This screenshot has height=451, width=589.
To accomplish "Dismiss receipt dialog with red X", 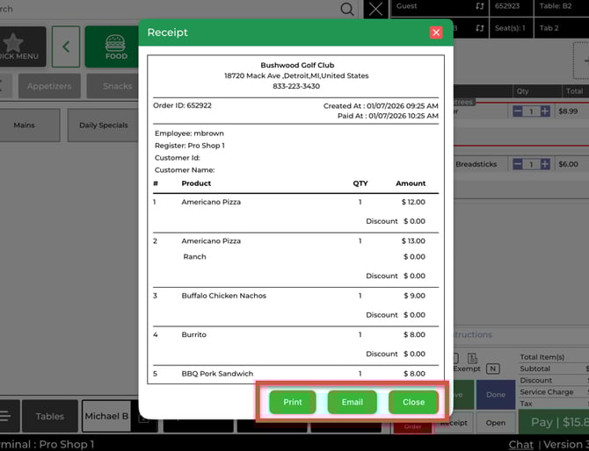I will (x=436, y=32).
